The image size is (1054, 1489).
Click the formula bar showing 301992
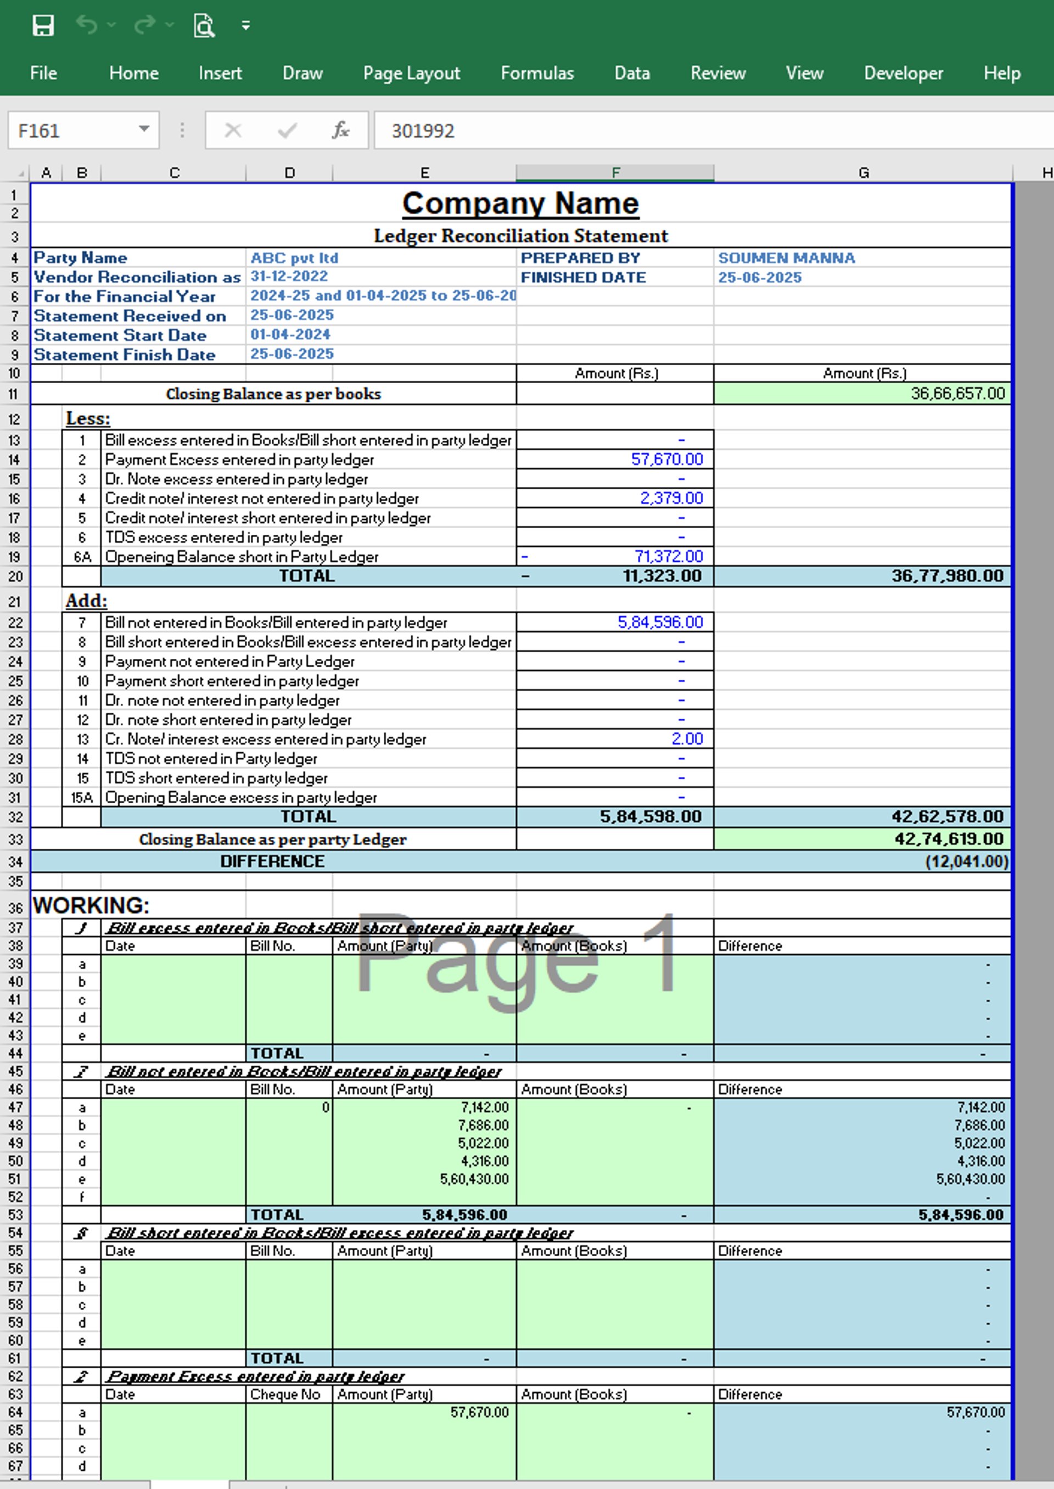(x=649, y=131)
